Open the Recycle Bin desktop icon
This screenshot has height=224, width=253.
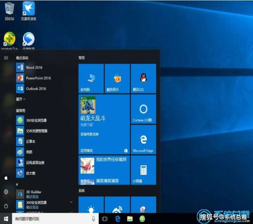[x=10, y=11]
